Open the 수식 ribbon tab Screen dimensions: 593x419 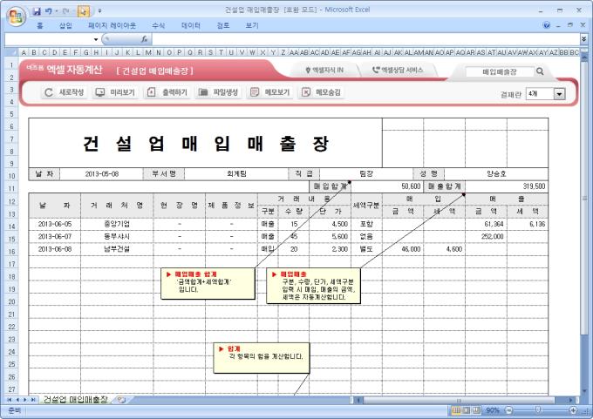[x=158, y=25]
